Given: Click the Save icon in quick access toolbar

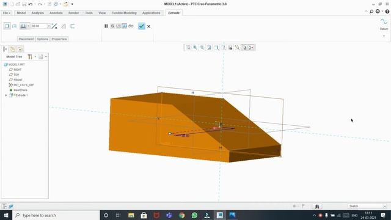Looking at the screenshot, I should (24, 4).
